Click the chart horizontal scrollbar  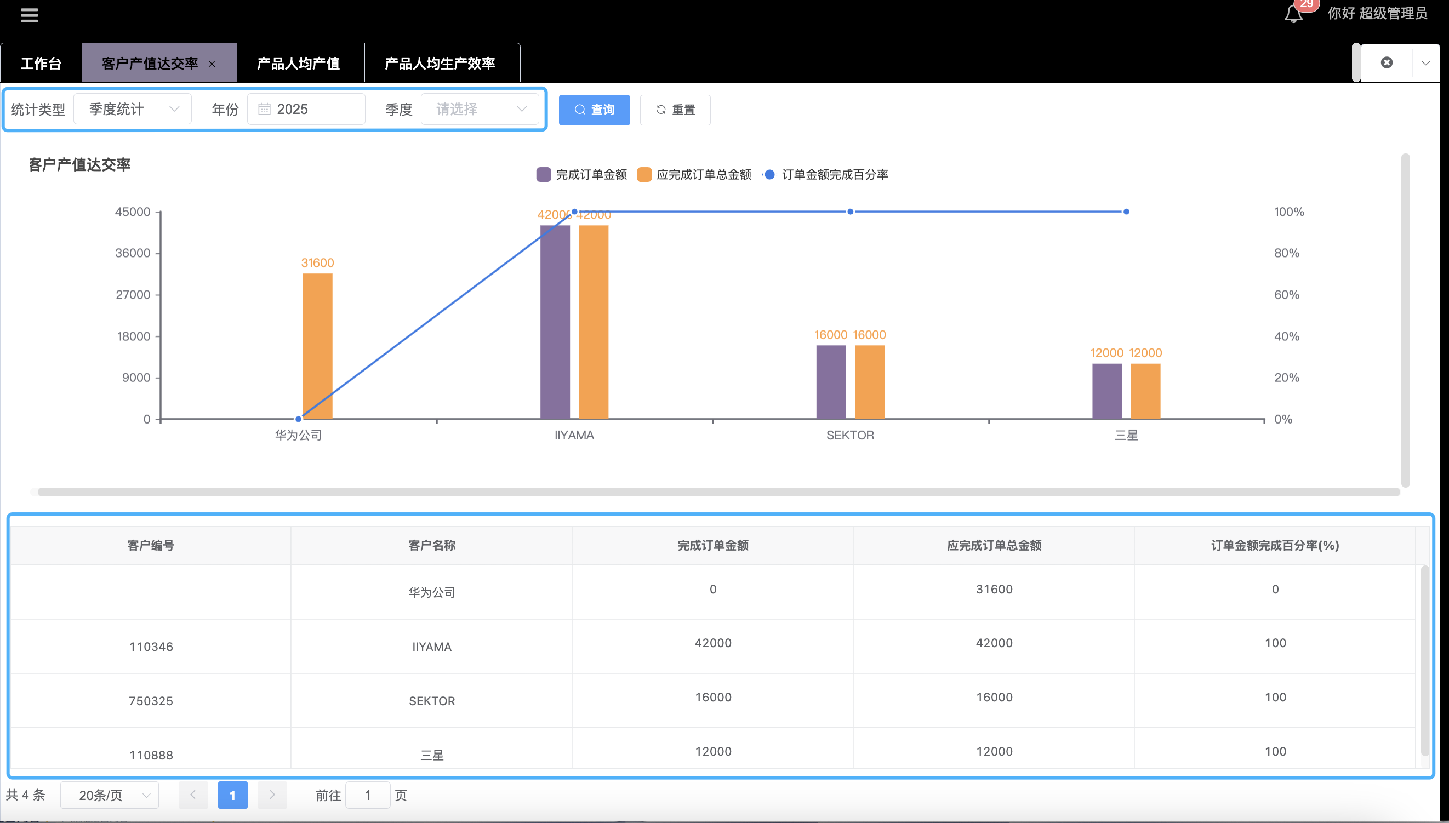pyautogui.click(x=718, y=491)
